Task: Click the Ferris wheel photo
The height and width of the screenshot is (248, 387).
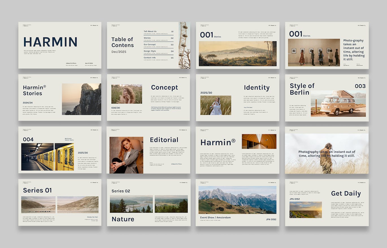Action: (184, 45)
